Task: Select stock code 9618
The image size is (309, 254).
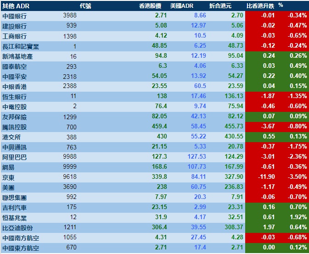Action: (70, 177)
